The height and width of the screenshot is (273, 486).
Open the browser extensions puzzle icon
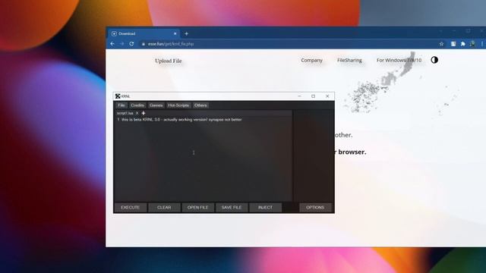tap(462, 44)
